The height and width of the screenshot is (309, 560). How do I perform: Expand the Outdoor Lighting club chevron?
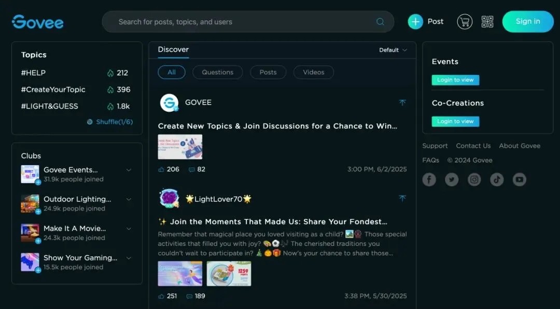click(x=129, y=199)
